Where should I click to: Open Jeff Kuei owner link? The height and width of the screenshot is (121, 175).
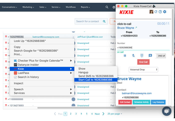click(x=90, y=37)
